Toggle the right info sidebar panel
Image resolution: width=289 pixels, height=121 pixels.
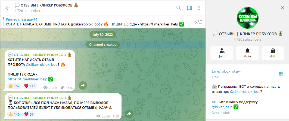(189, 8)
